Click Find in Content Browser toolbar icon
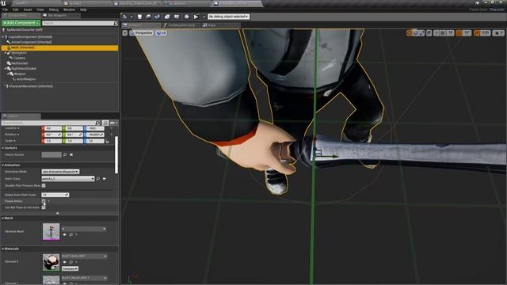507x285 pixels. pyautogui.click(x=148, y=17)
